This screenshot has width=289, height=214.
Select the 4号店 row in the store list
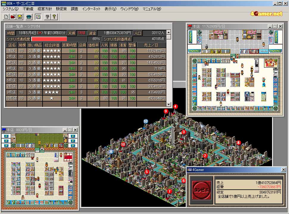pos(86,69)
